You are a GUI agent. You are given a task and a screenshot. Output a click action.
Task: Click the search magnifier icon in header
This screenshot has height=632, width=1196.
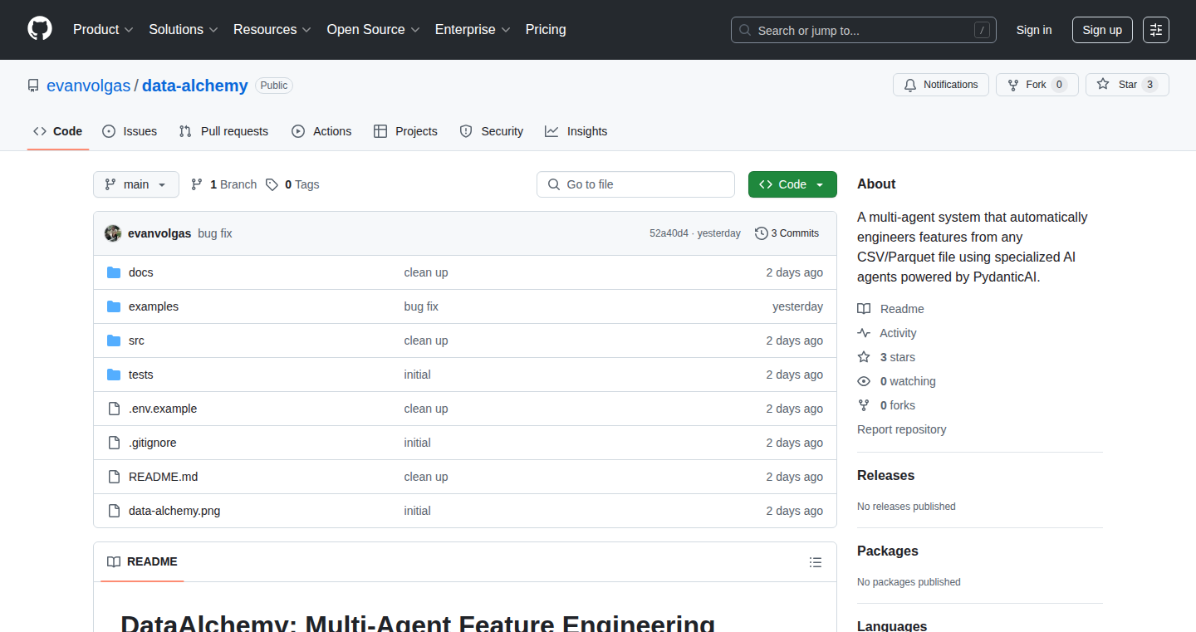[745, 30]
